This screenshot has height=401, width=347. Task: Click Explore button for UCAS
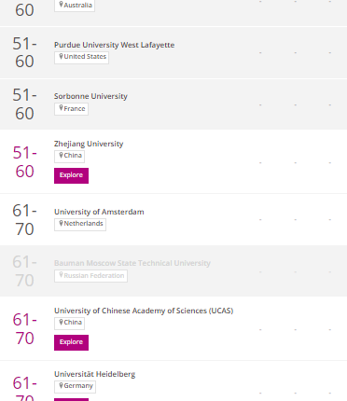pyautogui.click(x=71, y=342)
